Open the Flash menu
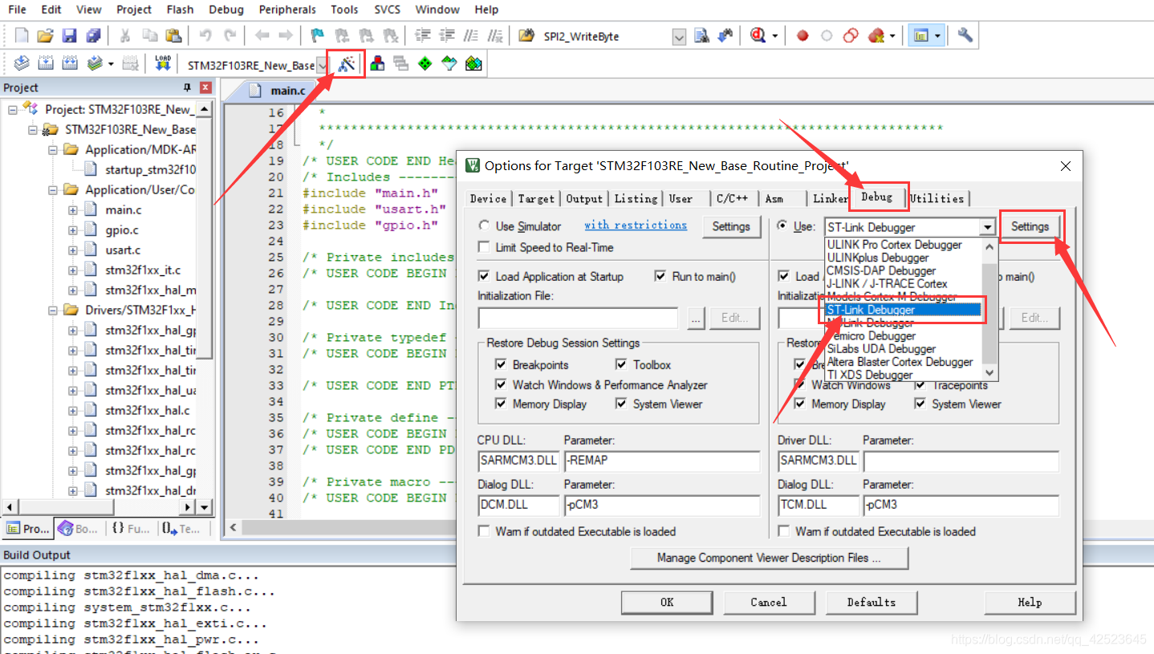The image size is (1154, 654). coord(181,10)
